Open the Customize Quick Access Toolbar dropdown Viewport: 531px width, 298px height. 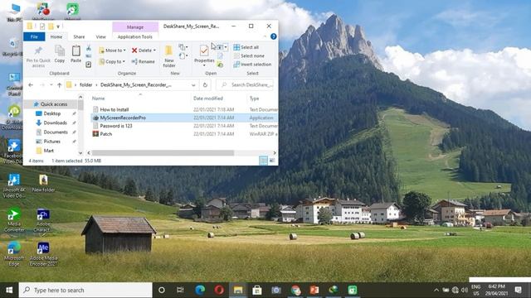58,26
